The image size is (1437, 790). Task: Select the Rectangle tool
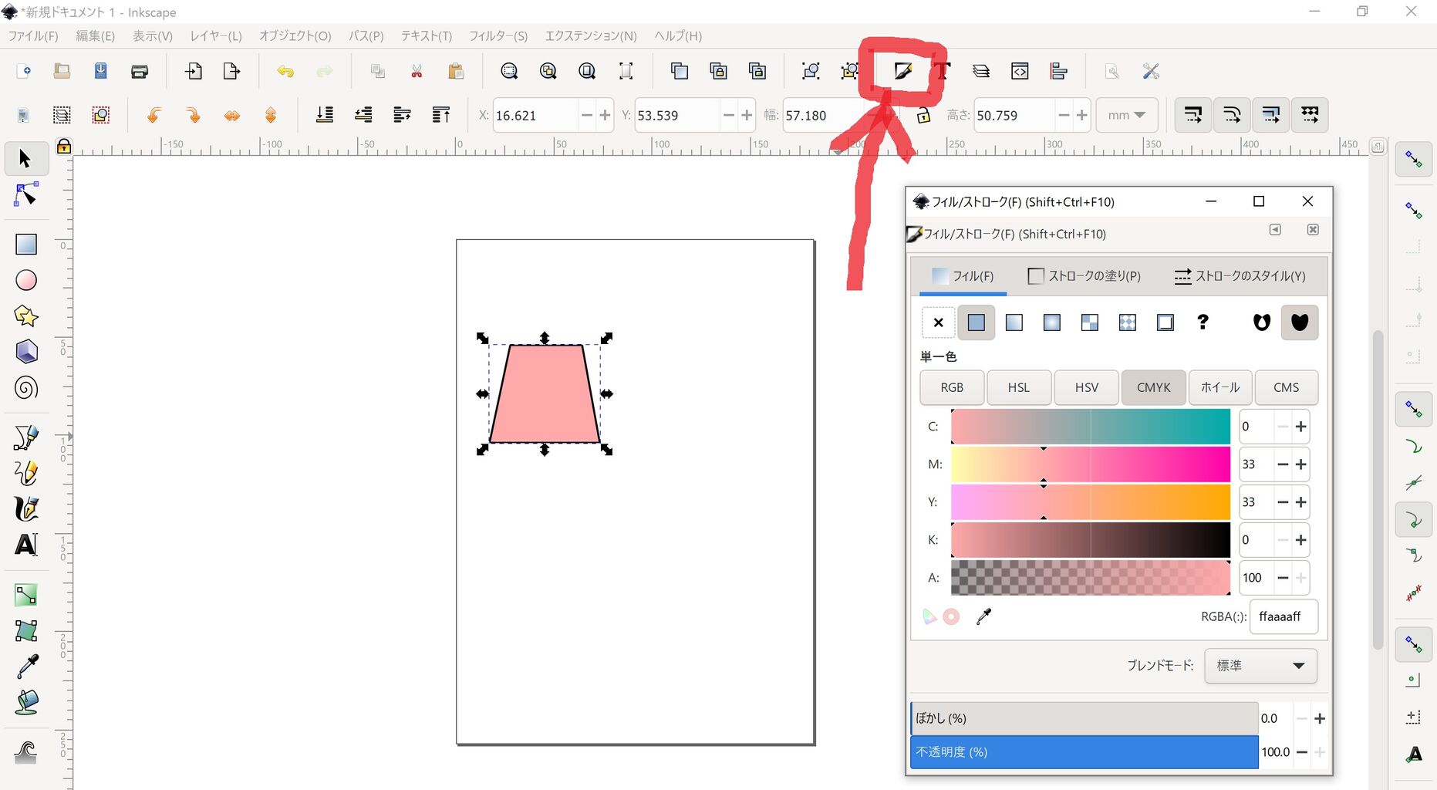click(26, 244)
